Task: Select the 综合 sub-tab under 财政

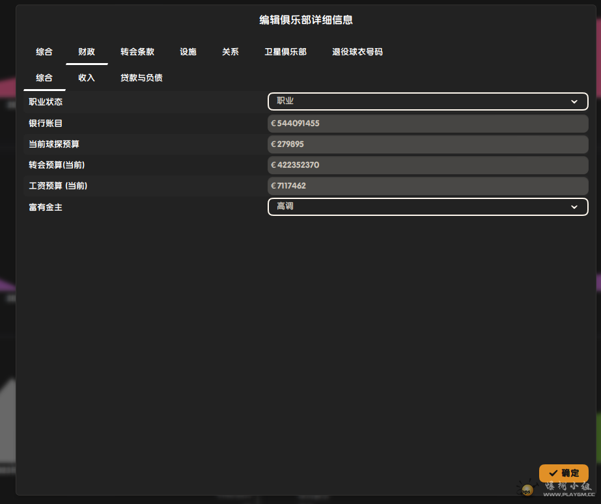Action: coord(44,78)
